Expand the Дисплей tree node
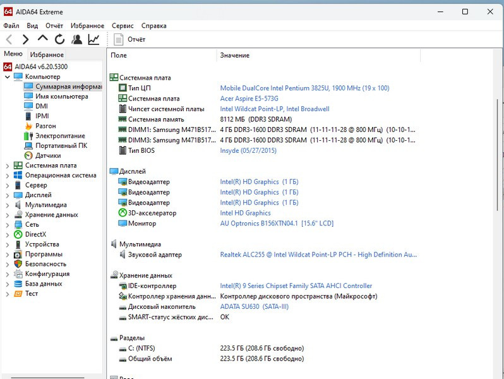 tap(8, 195)
